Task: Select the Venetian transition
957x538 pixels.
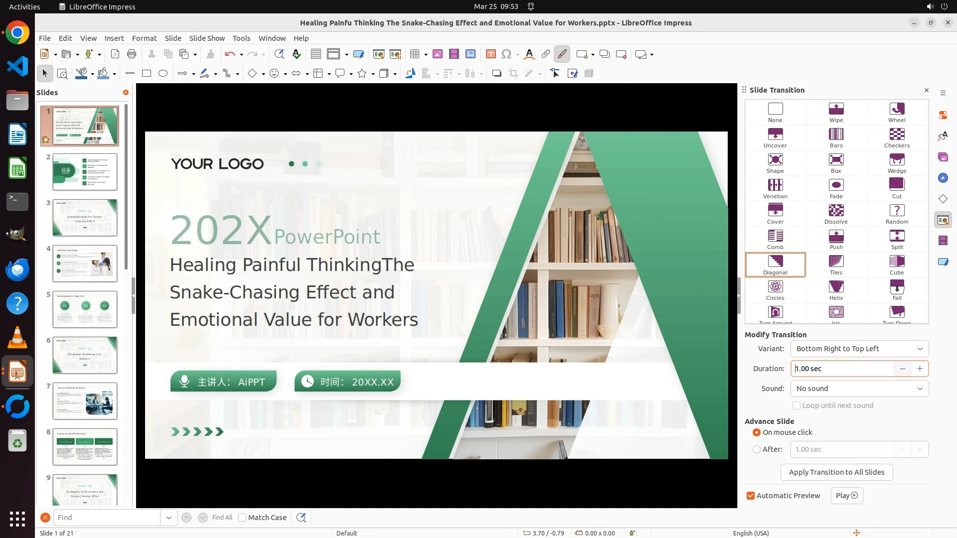Action: pyautogui.click(x=775, y=188)
